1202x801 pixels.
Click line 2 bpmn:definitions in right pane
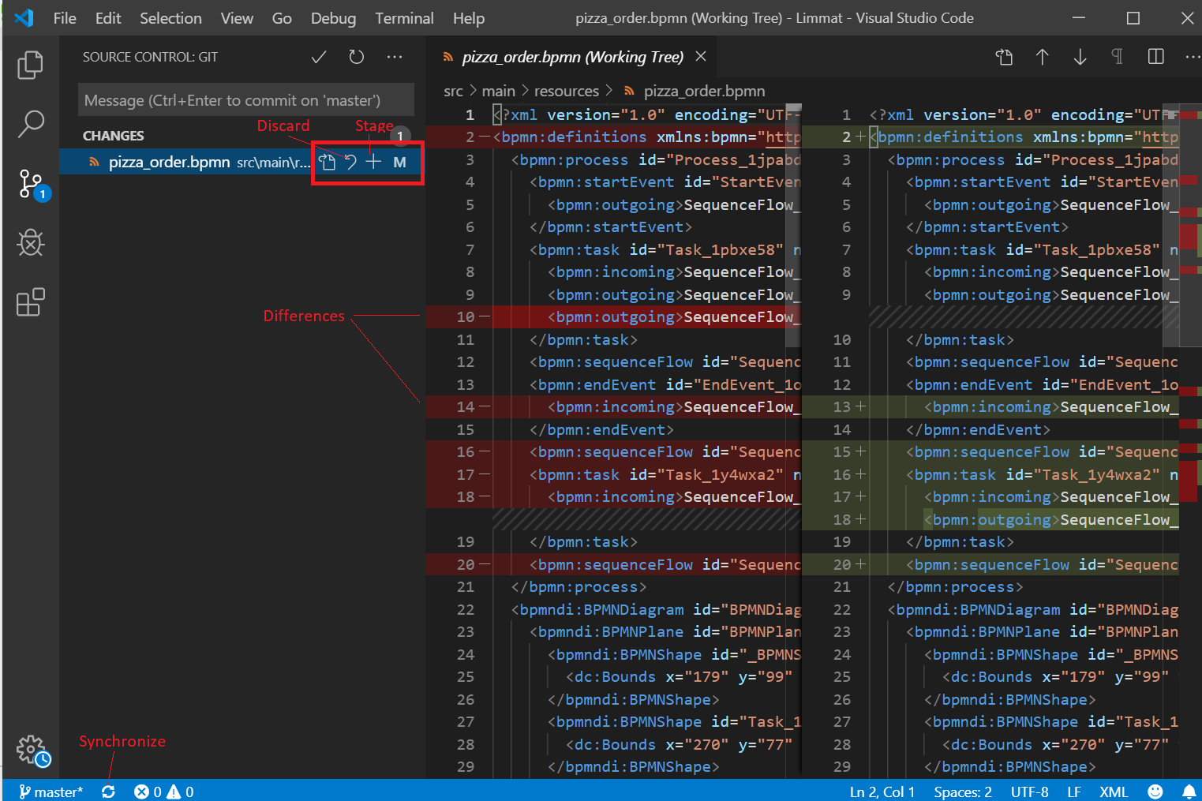point(990,137)
